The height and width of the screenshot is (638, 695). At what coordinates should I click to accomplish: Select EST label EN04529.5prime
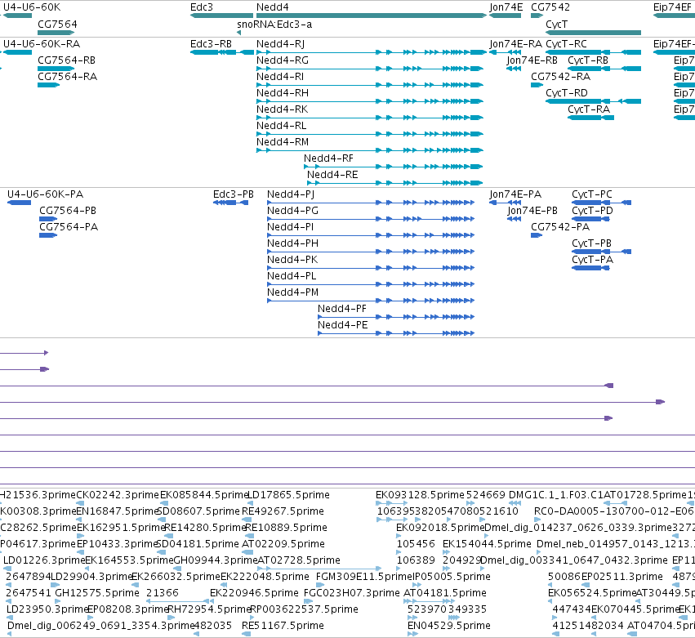pos(449,626)
